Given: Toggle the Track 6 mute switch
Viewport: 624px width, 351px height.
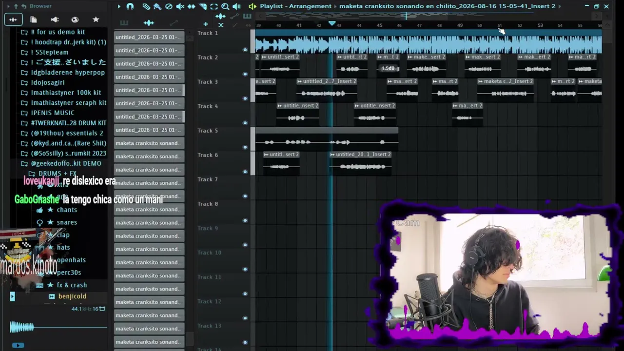Looking at the screenshot, I should pyautogui.click(x=245, y=171).
